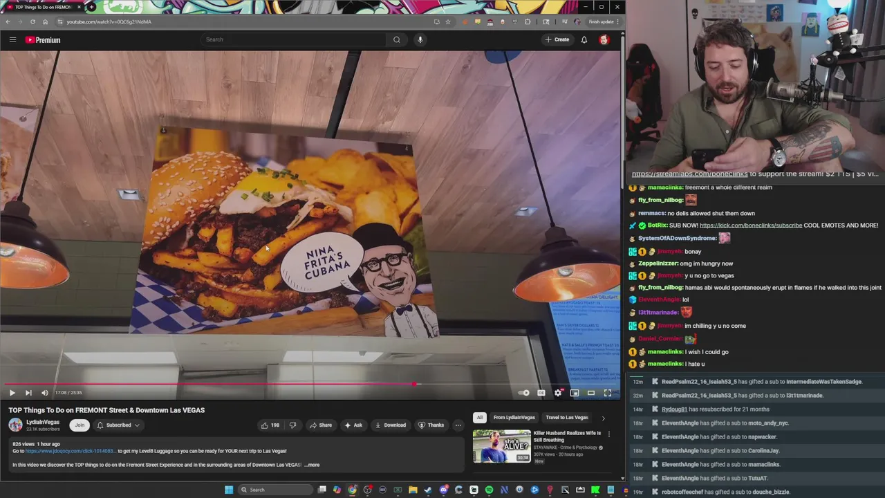
Task: Mute the video volume
Action: 45,393
